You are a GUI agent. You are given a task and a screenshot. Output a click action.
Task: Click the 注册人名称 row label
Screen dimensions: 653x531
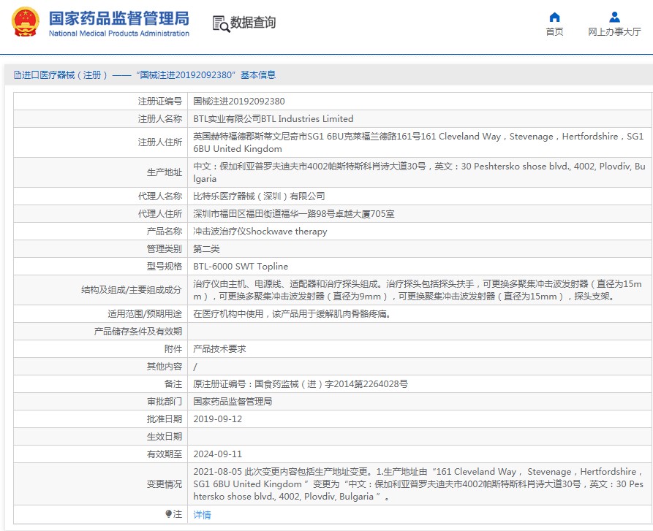click(x=160, y=118)
